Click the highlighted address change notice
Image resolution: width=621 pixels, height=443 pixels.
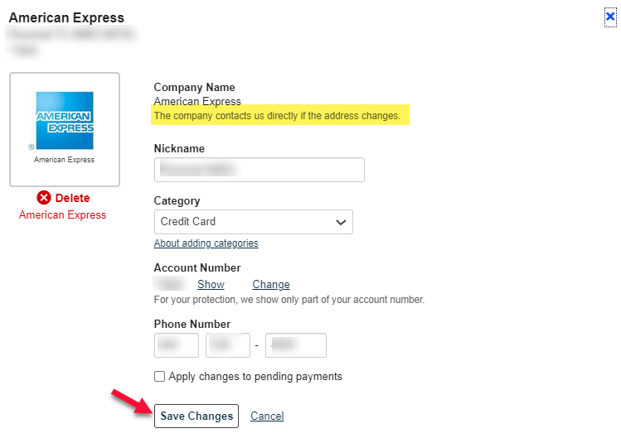tap(277, 116)
